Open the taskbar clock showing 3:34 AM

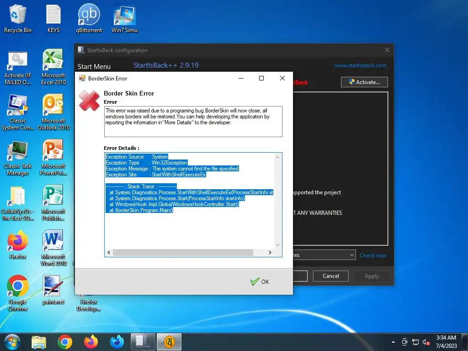click(446, 342)
